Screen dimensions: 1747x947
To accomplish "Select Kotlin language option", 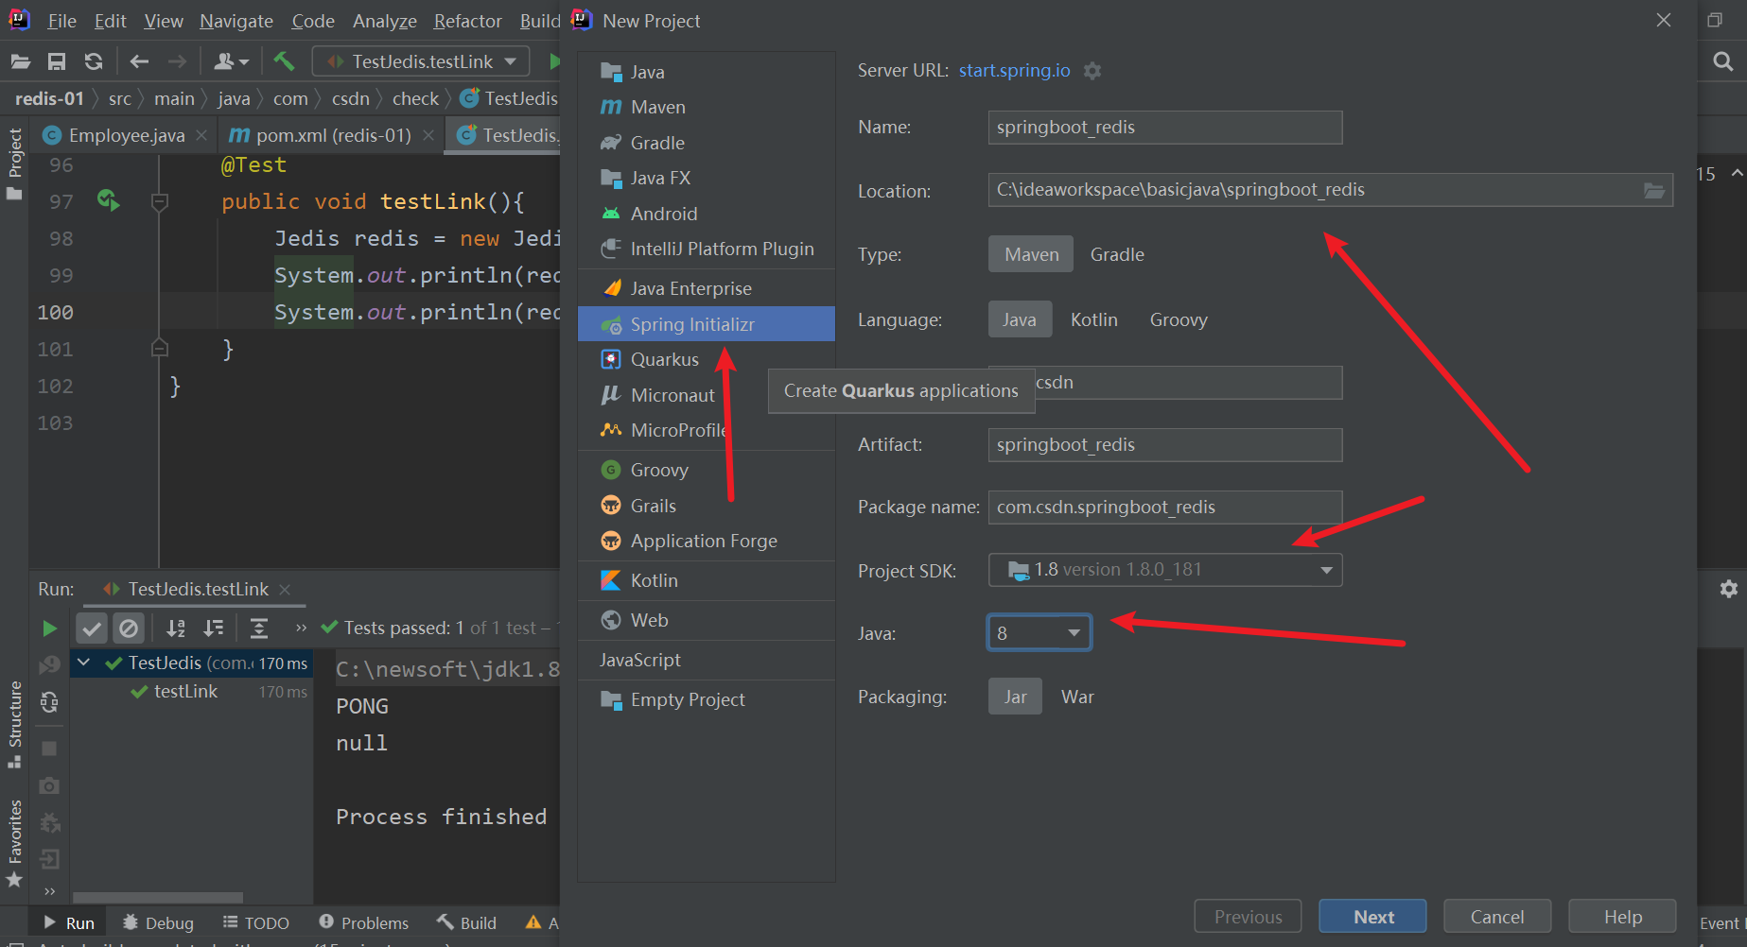I will (x=1093, y=319).
